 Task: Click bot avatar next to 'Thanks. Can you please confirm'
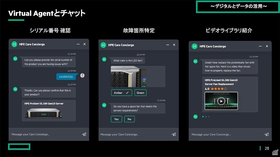pyautogui.click(x=15, y=89)
